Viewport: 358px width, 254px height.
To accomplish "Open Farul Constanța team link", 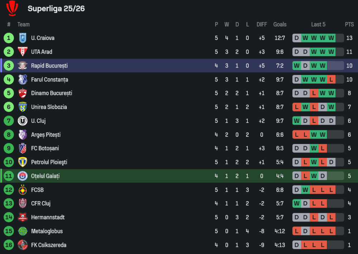I will (x=49, y=80).
